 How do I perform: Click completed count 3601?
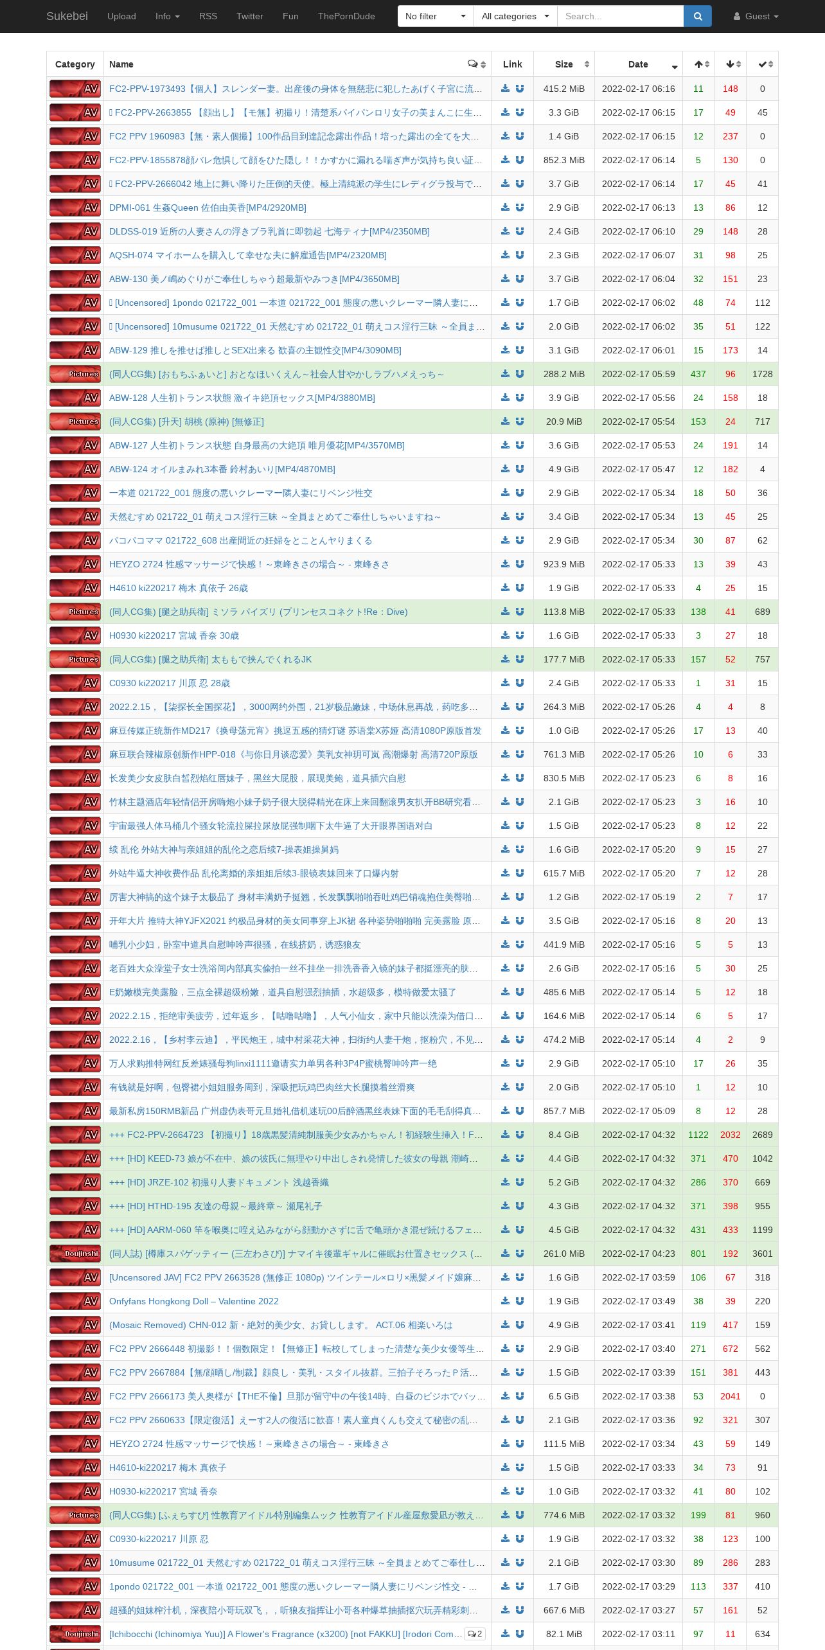point(763,1254)
